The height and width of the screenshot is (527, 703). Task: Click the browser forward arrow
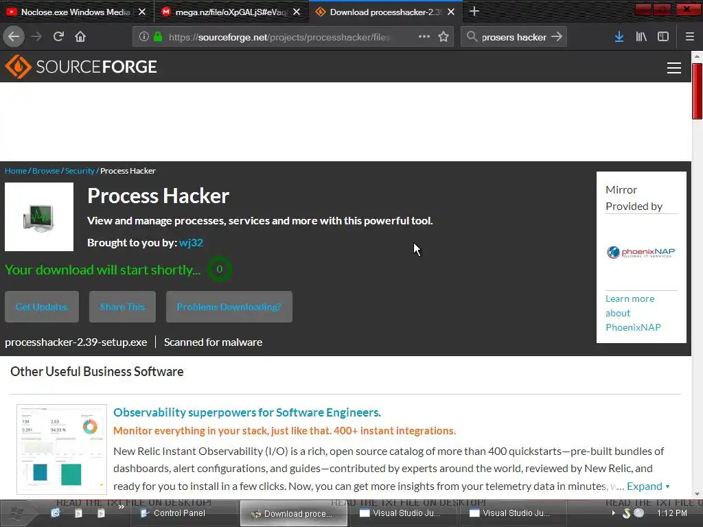click(x=36, y=36)
